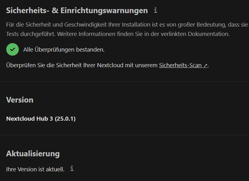Click the 'Aktualisierung' section heading
Viewport: 249px width, 181px height.
tap(33, 154)
